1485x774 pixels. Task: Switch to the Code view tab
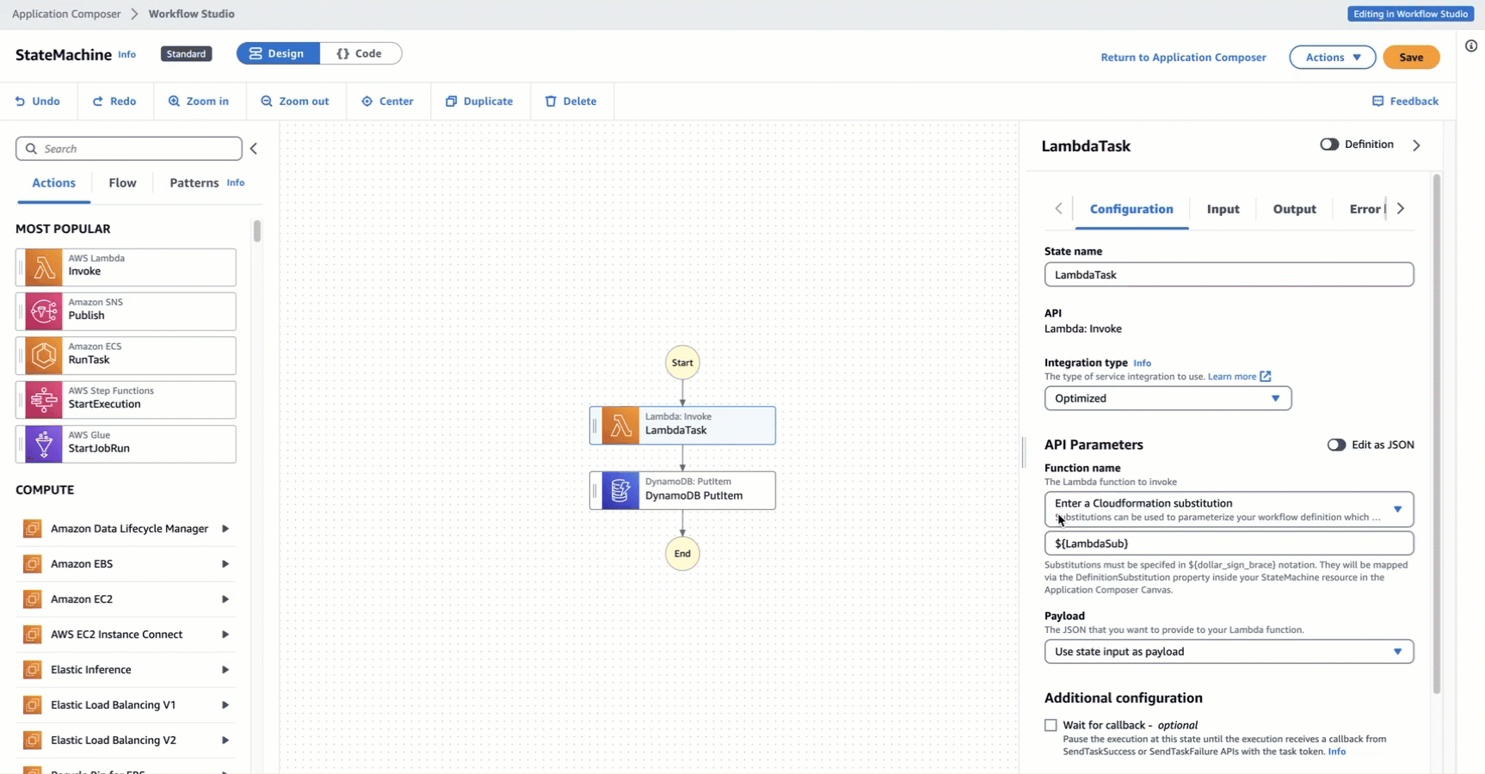[x=360, y=52]
